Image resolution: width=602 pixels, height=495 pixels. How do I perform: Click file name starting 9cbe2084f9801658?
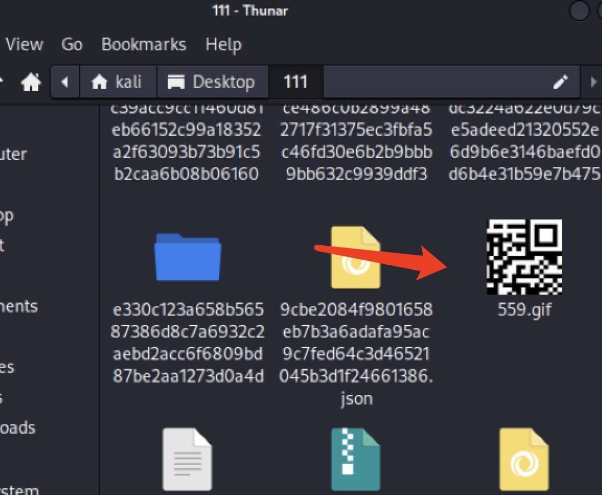(356, 353)
